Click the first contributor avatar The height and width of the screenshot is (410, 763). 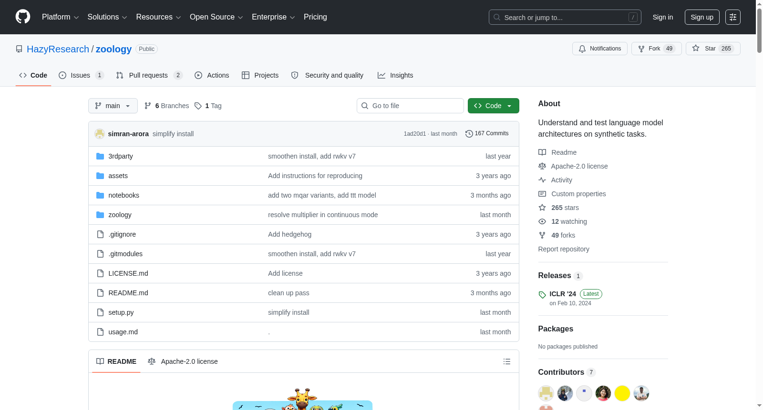pos(546,393)
